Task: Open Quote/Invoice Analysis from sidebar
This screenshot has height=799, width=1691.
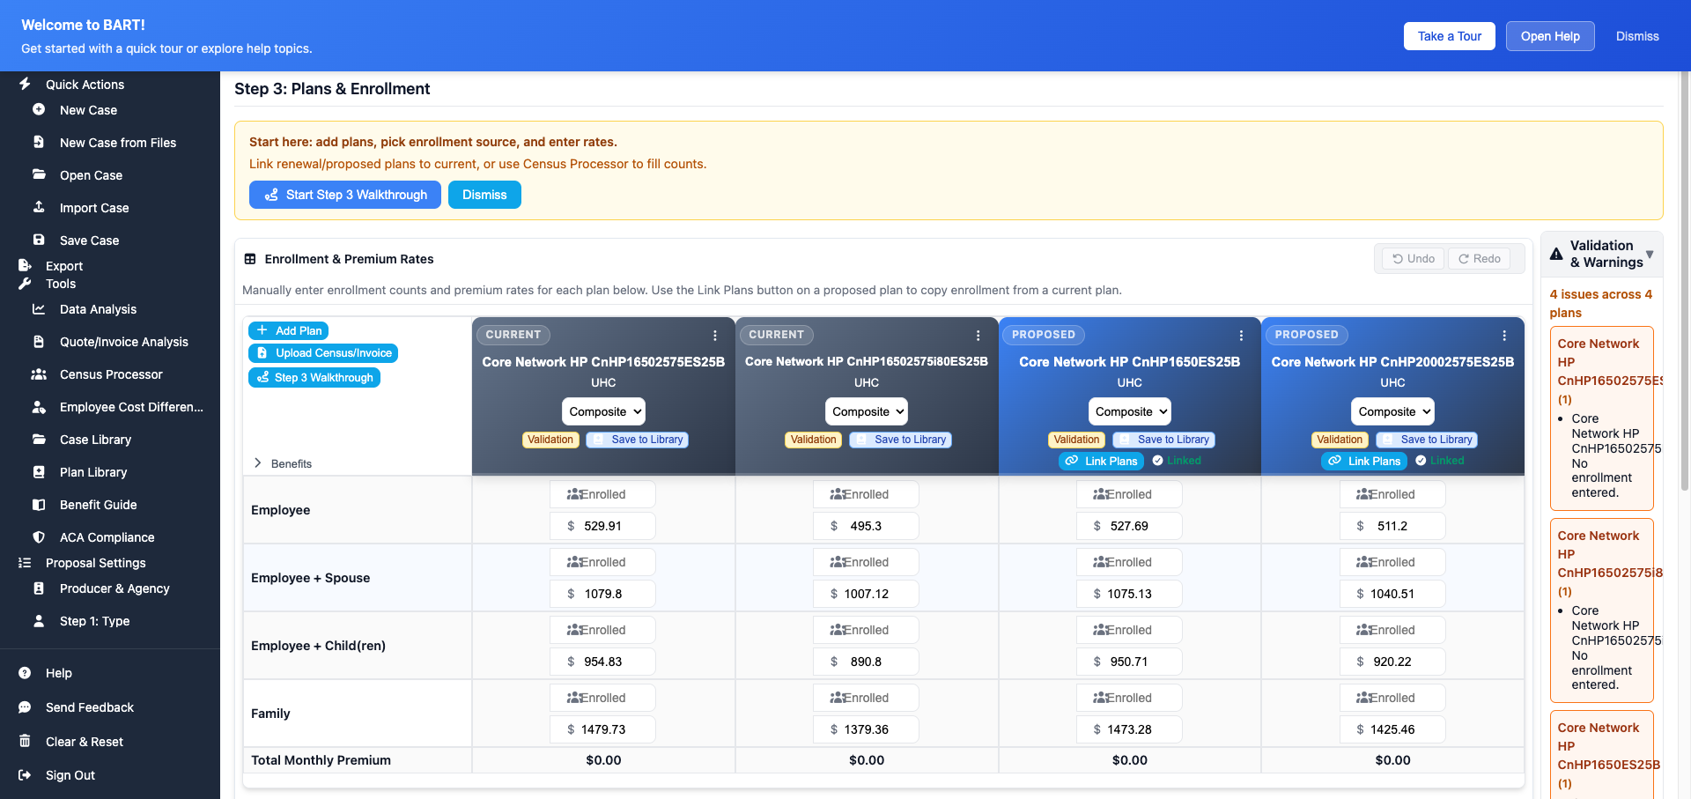Action: pos(123,342)
